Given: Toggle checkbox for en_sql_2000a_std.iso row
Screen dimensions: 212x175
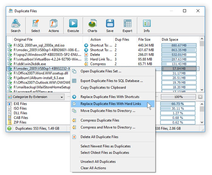Looking at the screenshot, I should click(x=9, y=45).
